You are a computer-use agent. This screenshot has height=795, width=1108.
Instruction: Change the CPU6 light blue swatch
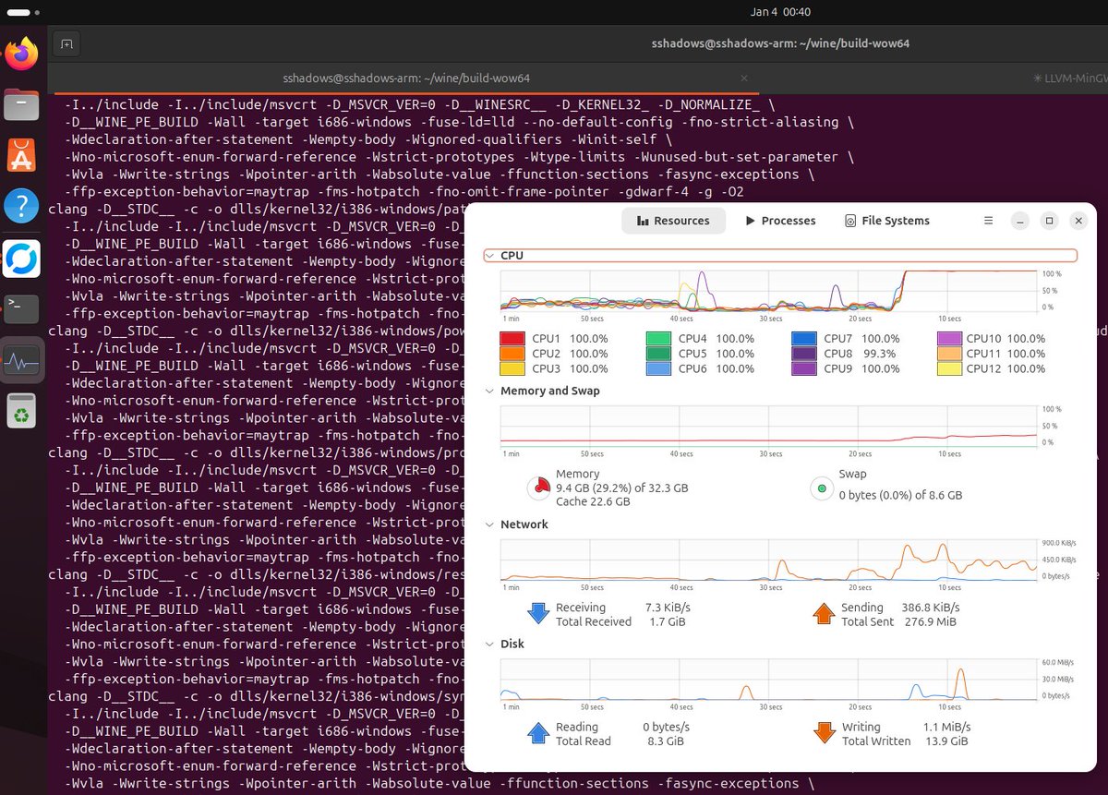pyautogui.click(x=658, y=368)
